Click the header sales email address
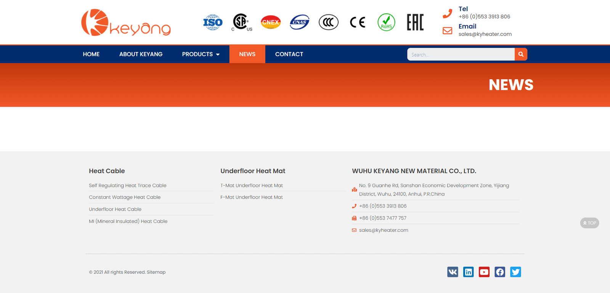This screenshot has width=610, height=293. click(x=485, y=34)
